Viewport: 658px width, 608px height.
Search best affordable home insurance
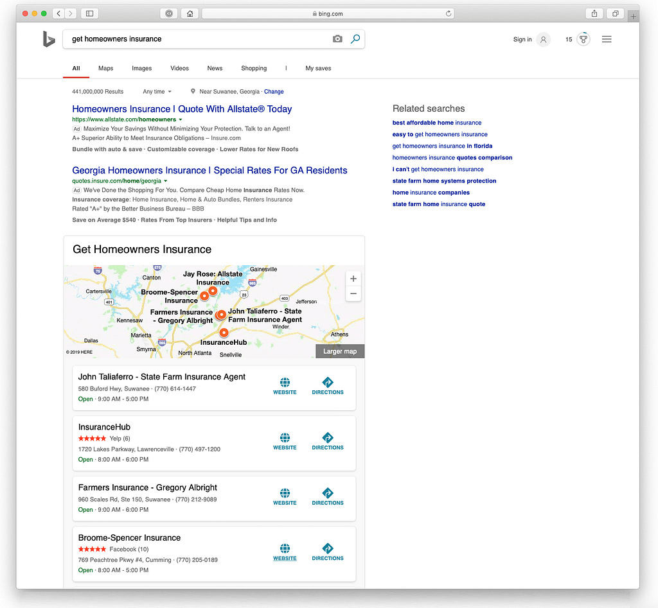(437, 123)
